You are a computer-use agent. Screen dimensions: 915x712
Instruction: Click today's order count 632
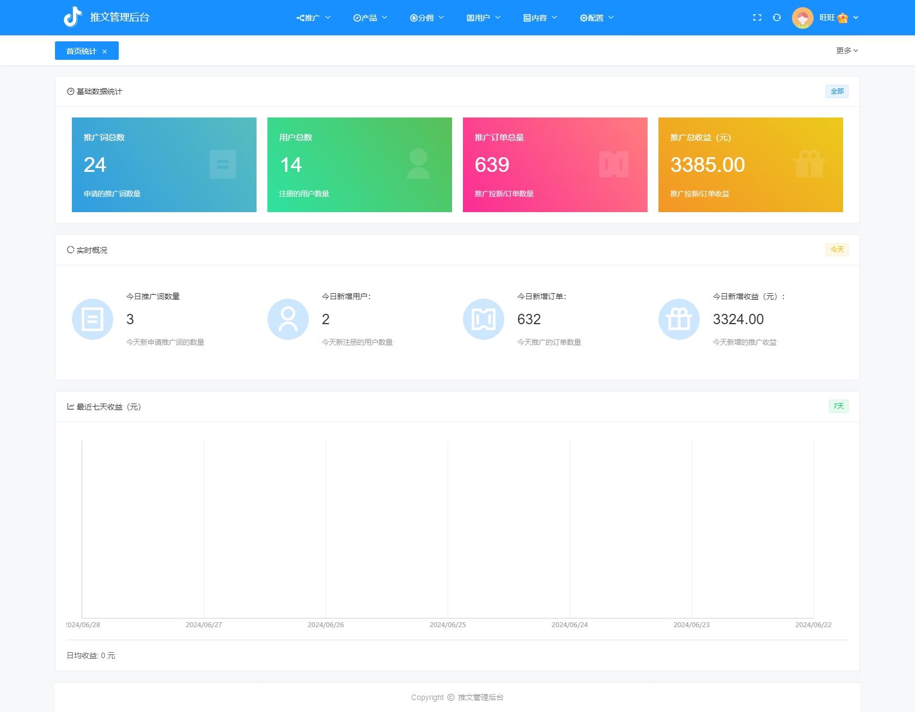tap(529, 319)
